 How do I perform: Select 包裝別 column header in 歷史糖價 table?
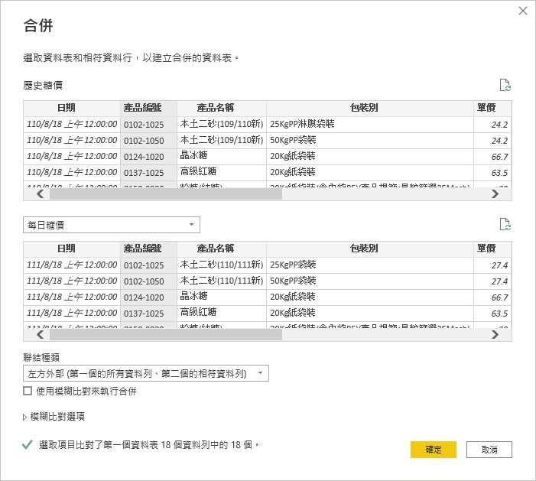370,108
